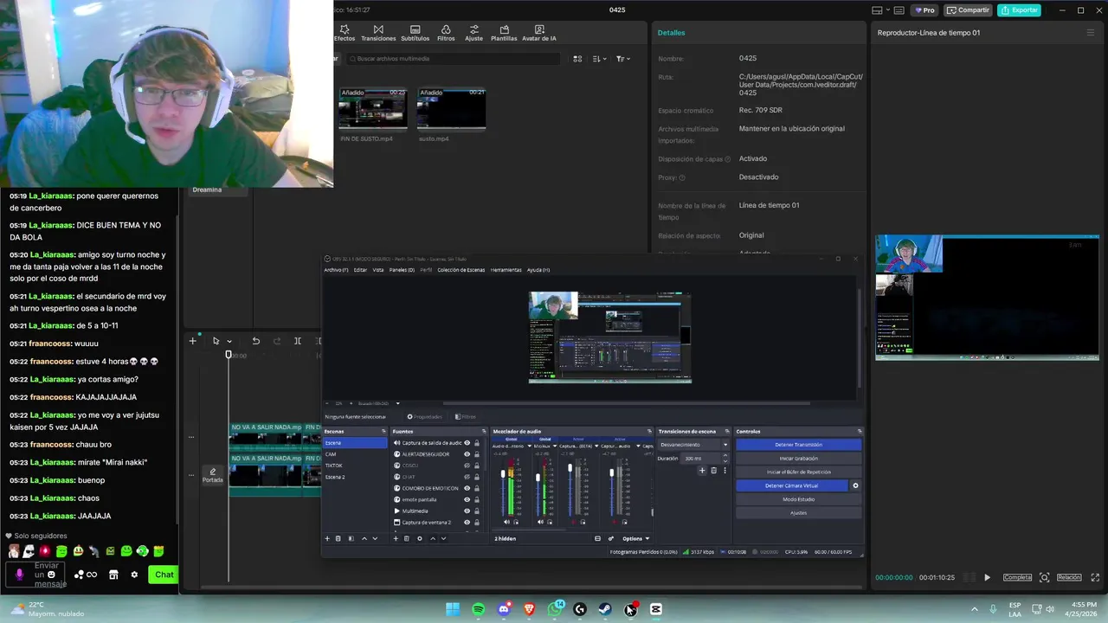Click the CapCut media search field
Viewport: 1108px width, 623px height.
tap(454, 59)
